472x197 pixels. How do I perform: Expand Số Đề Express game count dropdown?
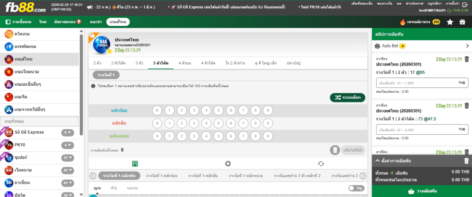67,132
